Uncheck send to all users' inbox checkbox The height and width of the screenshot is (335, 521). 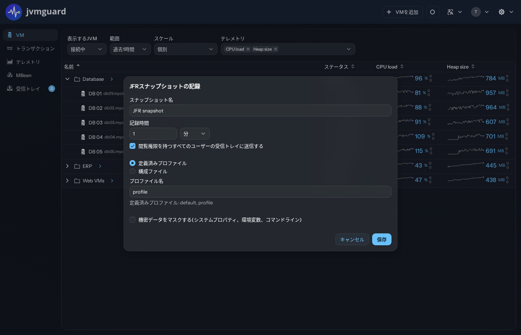click(132, 146)
